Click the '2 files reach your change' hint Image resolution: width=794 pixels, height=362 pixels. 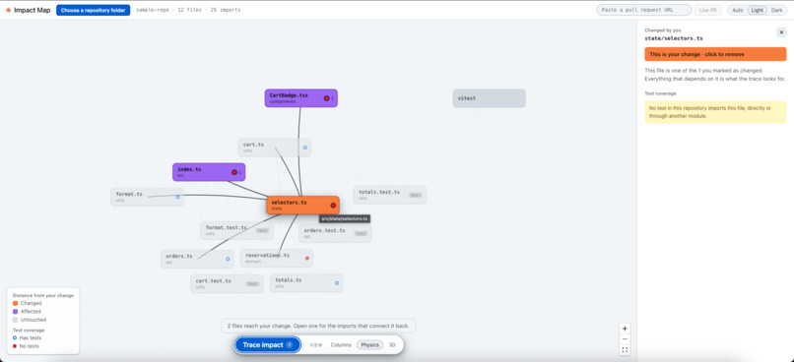[x=318, y=326]
